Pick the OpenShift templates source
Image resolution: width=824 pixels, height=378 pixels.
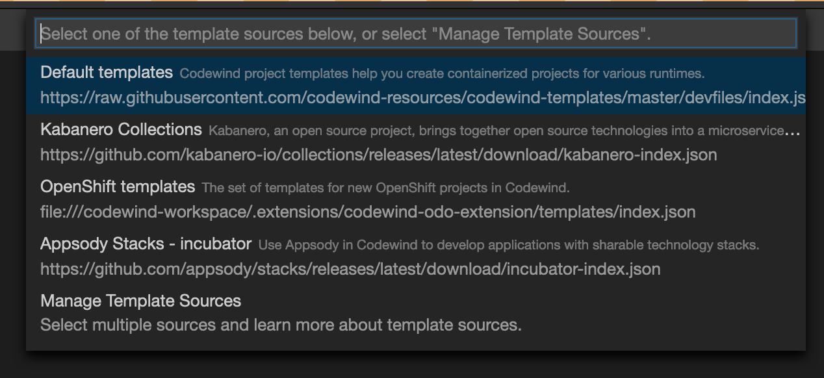[x=118, y=186]
